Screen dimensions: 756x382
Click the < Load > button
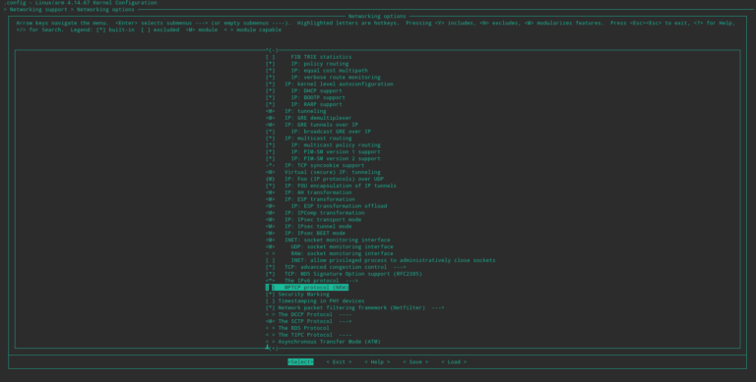(454, 361)
